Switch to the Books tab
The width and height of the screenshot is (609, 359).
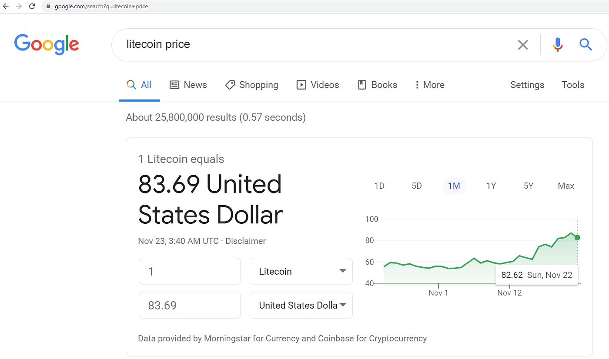377,85
